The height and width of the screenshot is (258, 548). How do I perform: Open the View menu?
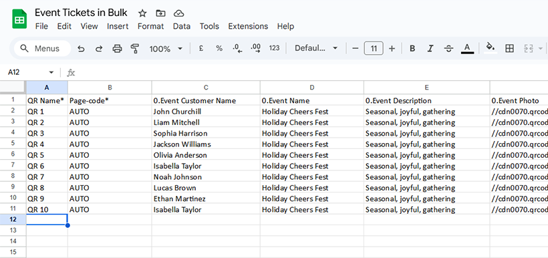89,26
